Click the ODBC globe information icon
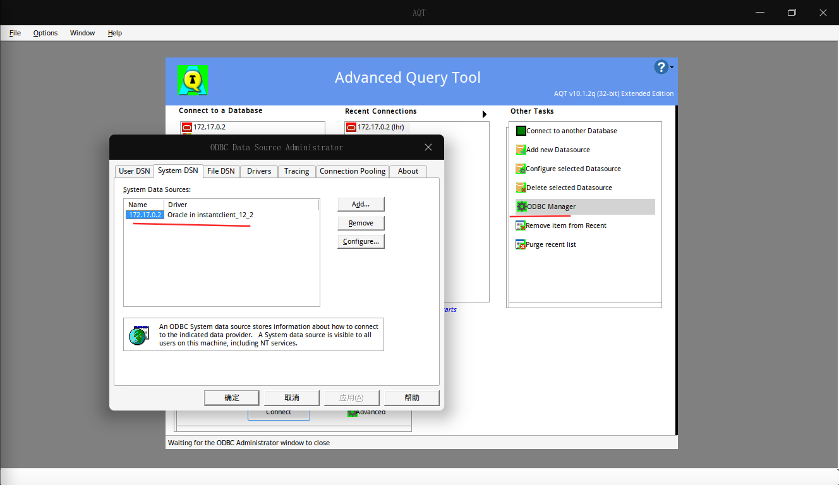The height and width of the screenshot is (485, 839). [x=139, y=335]
